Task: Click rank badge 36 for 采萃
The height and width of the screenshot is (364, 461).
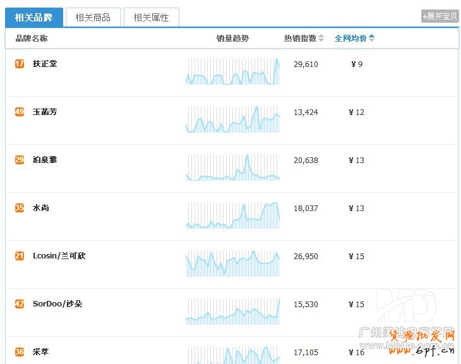Action: click(x=20, y=351)
